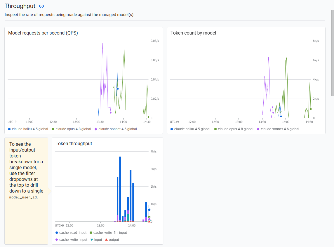This screenshot has width=334, height=247.
Task: Click the Throughput section heading
Action: tap(20, 6)
